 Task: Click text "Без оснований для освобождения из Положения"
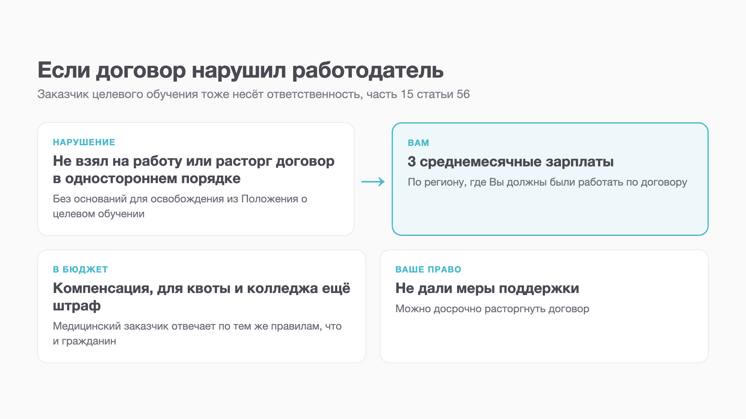point(175,199)
